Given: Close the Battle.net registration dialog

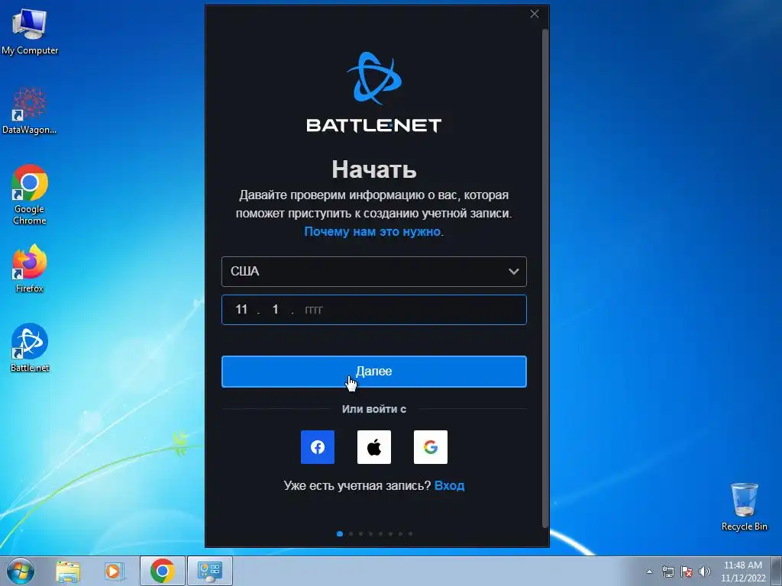Looking at the screenshot, I should click(x=535, y=14).
